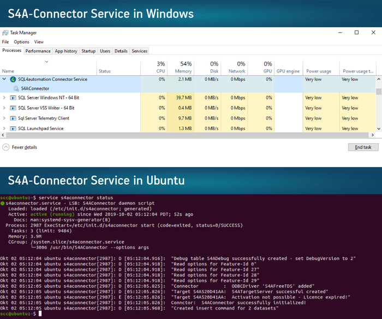Click the SQL Launchpad Service icon
Screen dimensions: 382x319
coord(13,128)
